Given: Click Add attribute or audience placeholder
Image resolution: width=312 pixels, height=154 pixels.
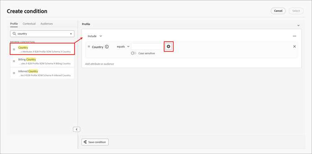Looking at the screenshot, I should pyautogui.click(x=99, y=64).
